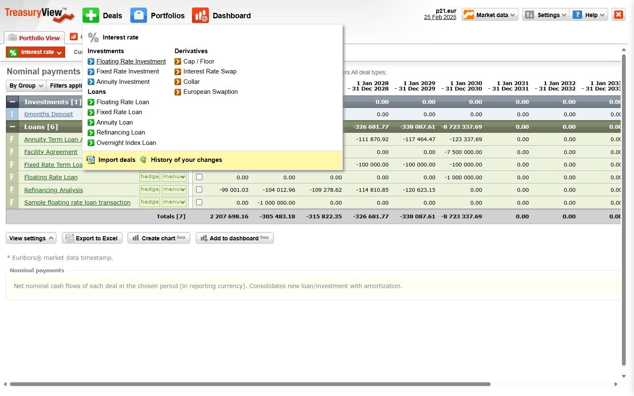Click the Export to Excel icon

69,238
